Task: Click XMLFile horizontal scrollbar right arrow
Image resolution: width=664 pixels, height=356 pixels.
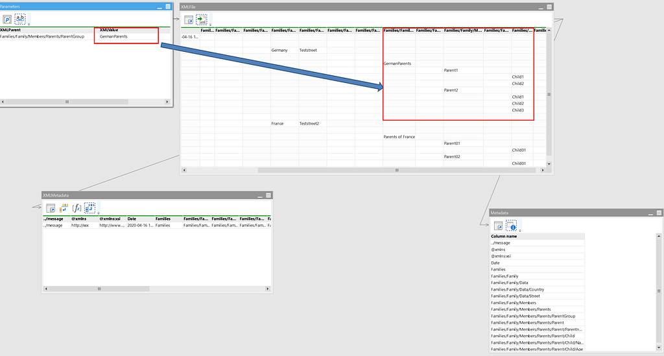Action: [x=543, y=170]
